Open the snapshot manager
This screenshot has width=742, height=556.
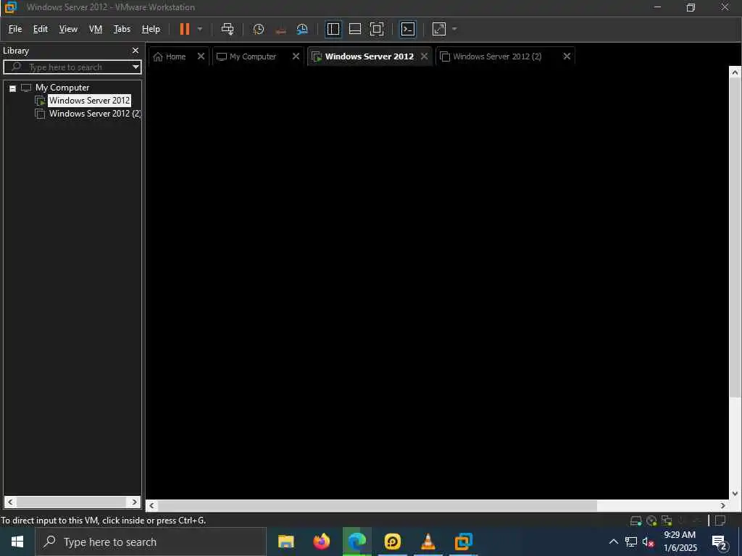pyautogui.click(x=302, y=29)
